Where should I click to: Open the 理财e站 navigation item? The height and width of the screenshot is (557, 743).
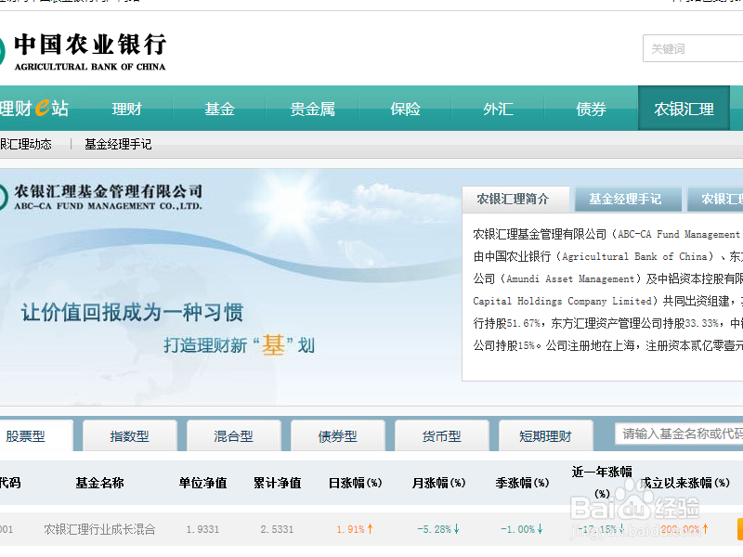click(34, 109)
